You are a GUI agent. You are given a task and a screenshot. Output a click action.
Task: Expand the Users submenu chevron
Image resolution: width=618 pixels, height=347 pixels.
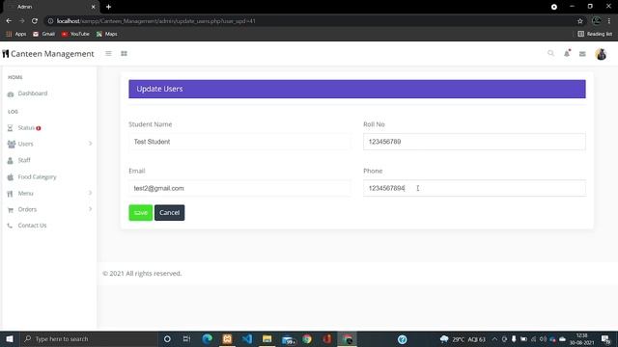pos(90,144)
